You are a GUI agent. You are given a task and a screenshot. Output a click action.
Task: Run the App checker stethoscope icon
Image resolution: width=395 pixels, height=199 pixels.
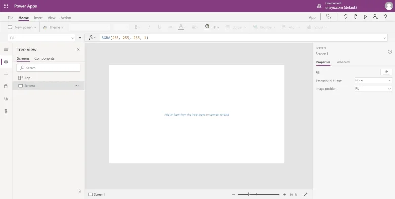tap(329, 17)
